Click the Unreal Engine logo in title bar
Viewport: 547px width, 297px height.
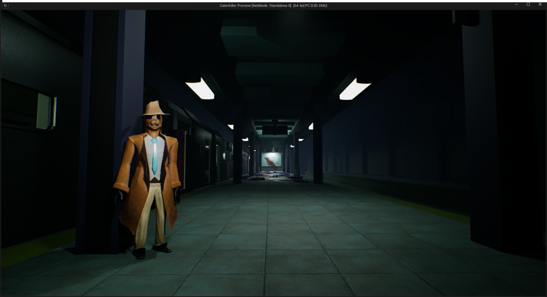(x=5, y=5)
